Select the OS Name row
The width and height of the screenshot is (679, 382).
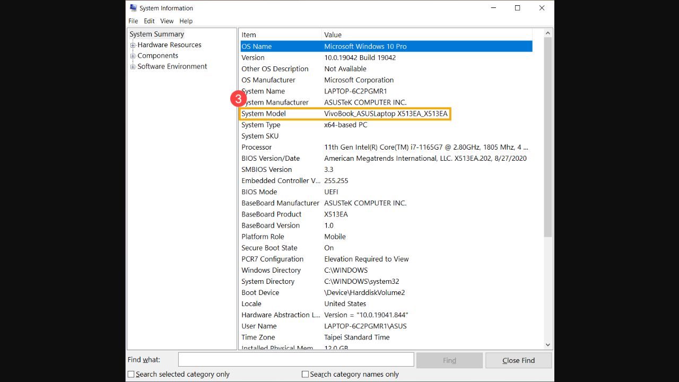pyautogui.click(x=386, y=46)
